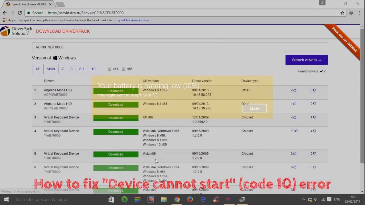Reload the current page
This screenshot has height=205, width=365.
(x=20, y=13)
